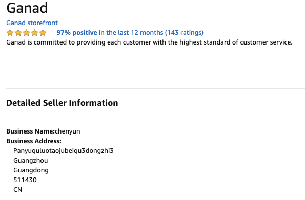Select address line Panyuquluotaojubeiqu3dongzhi3

click(64, 151)
